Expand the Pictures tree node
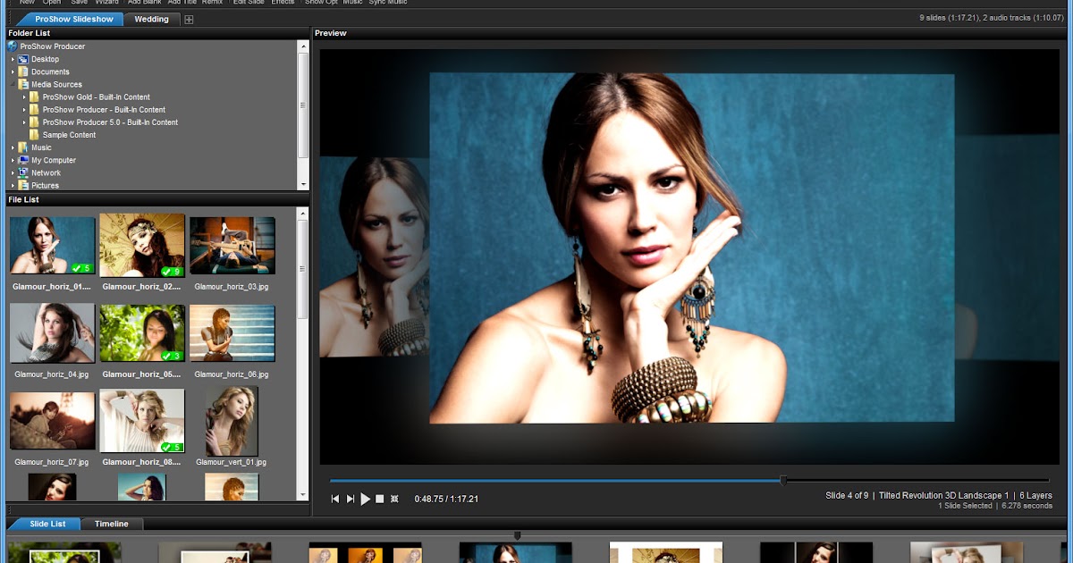 click(13, 185)
